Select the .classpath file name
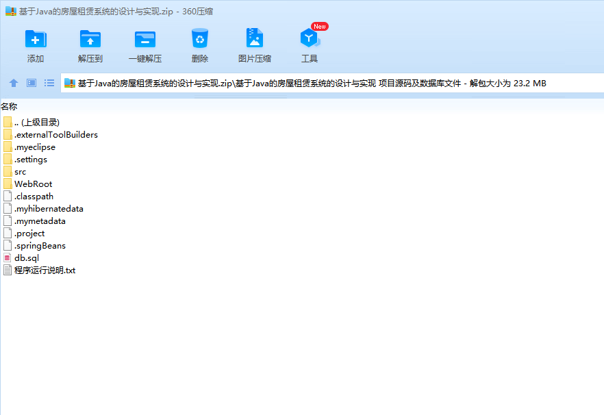Screen dimensions: 604x415 34,196
